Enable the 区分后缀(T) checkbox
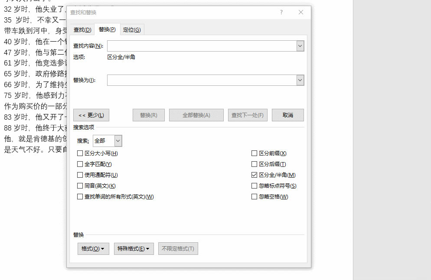The width and height of the screenshot is (431, 280). (x=254, y=164)
